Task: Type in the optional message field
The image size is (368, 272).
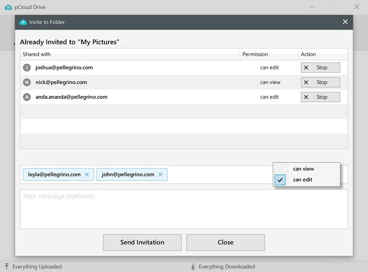Action: 184,209
